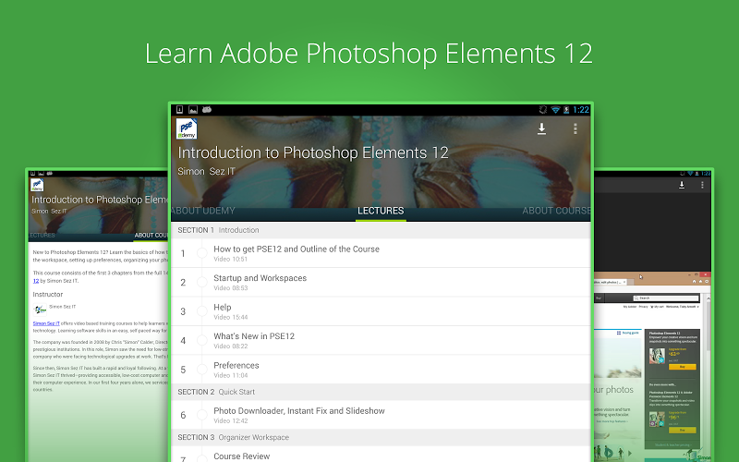Image resolution: width=739 pixels, height=462 pixels.
Task: Select the LECTURES tab in center tablet
Action: click(x=381, y=211)
